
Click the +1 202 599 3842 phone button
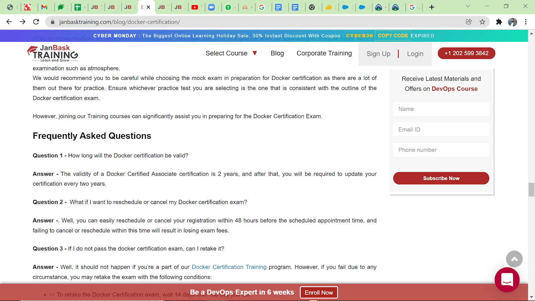(466, 53)
